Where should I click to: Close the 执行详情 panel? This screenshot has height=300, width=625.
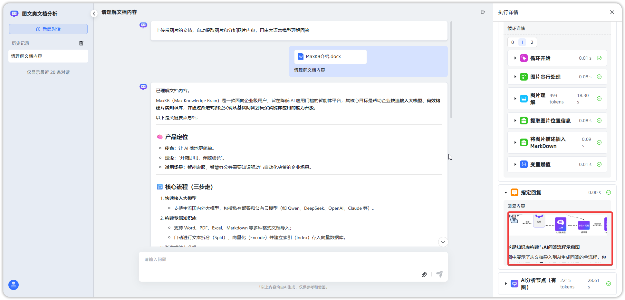(612, 12)
